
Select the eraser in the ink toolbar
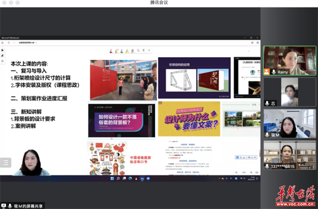pyautogui.click(x=132, y=51)
